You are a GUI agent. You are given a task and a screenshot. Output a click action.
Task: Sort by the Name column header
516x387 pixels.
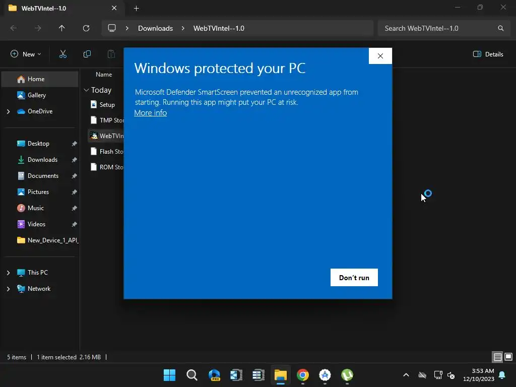pos(104,75)
